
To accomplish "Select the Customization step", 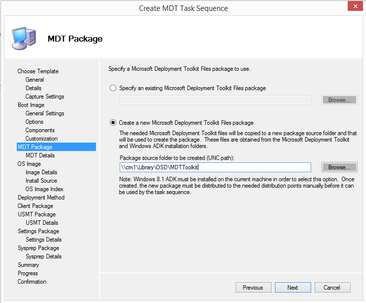I will point(42,139).
